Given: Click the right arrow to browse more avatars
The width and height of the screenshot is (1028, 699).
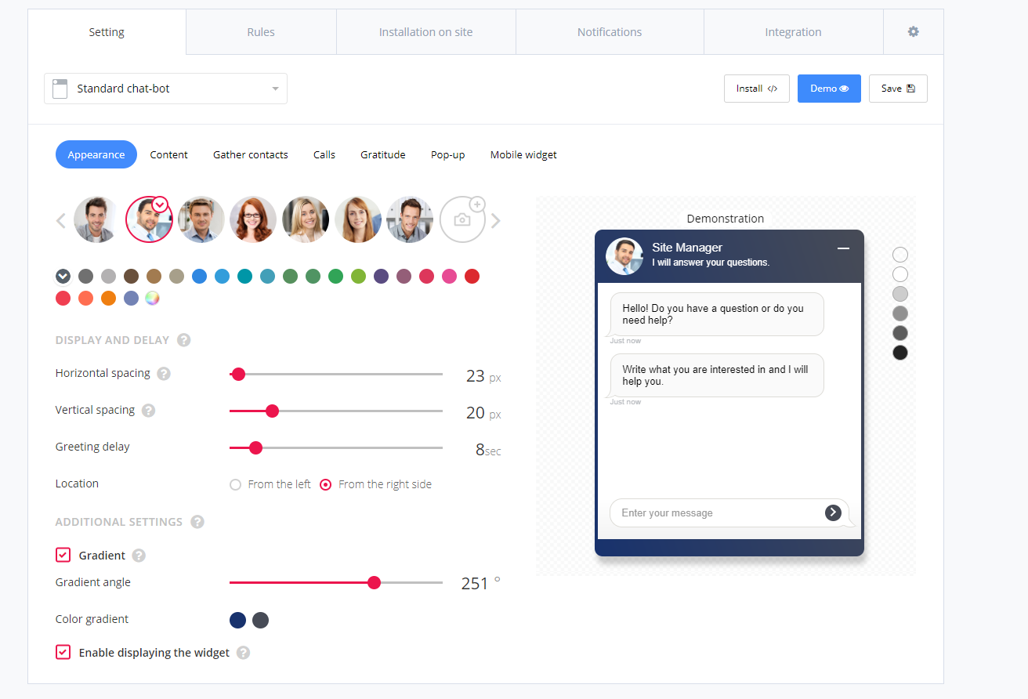Looking at the screenshot, I should 496,220.
